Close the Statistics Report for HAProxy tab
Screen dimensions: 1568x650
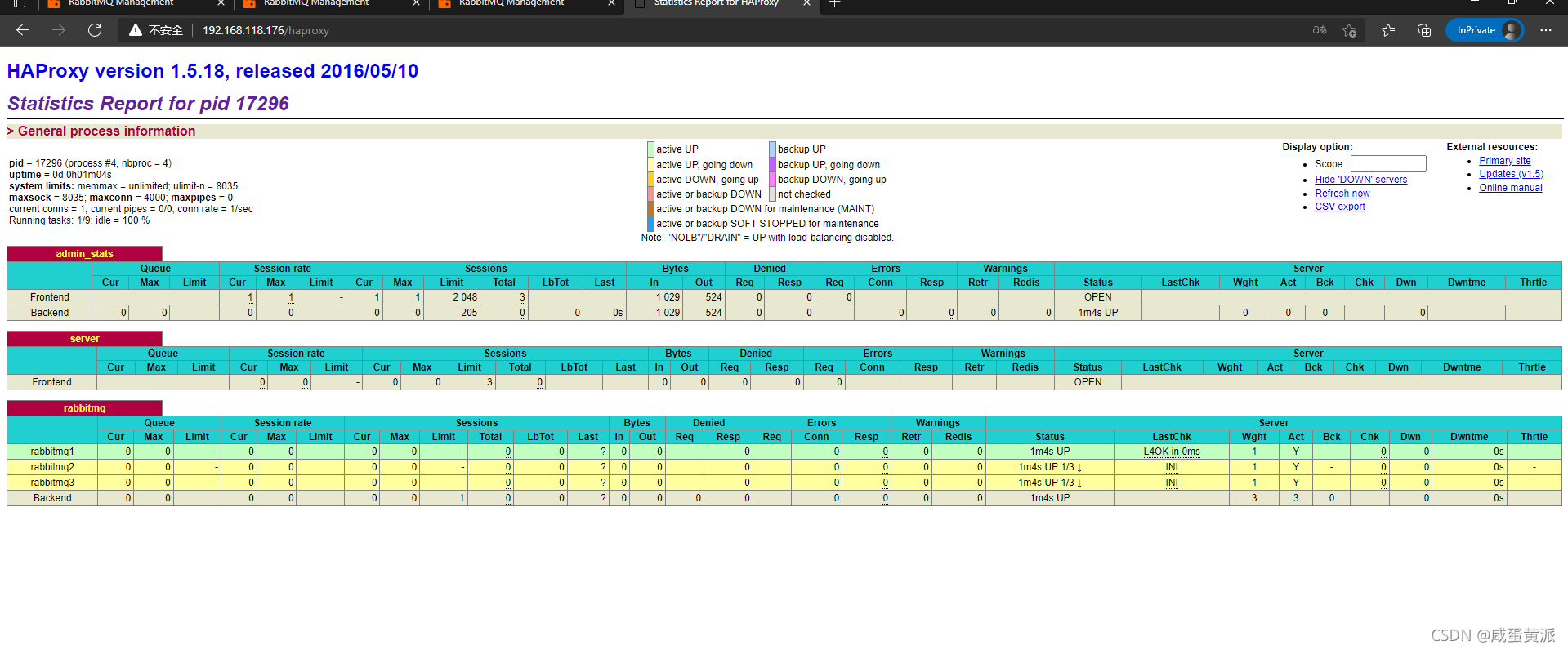(x=806, y=4)
